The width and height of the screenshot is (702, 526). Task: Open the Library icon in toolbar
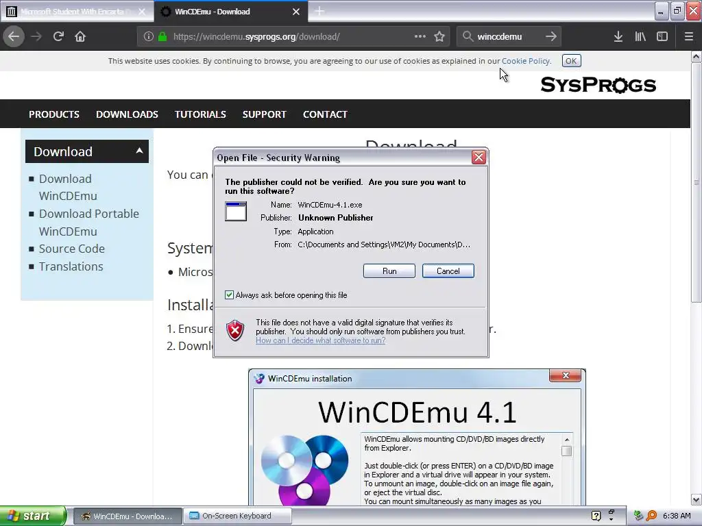pyautogui.click(x=640, y=36)
